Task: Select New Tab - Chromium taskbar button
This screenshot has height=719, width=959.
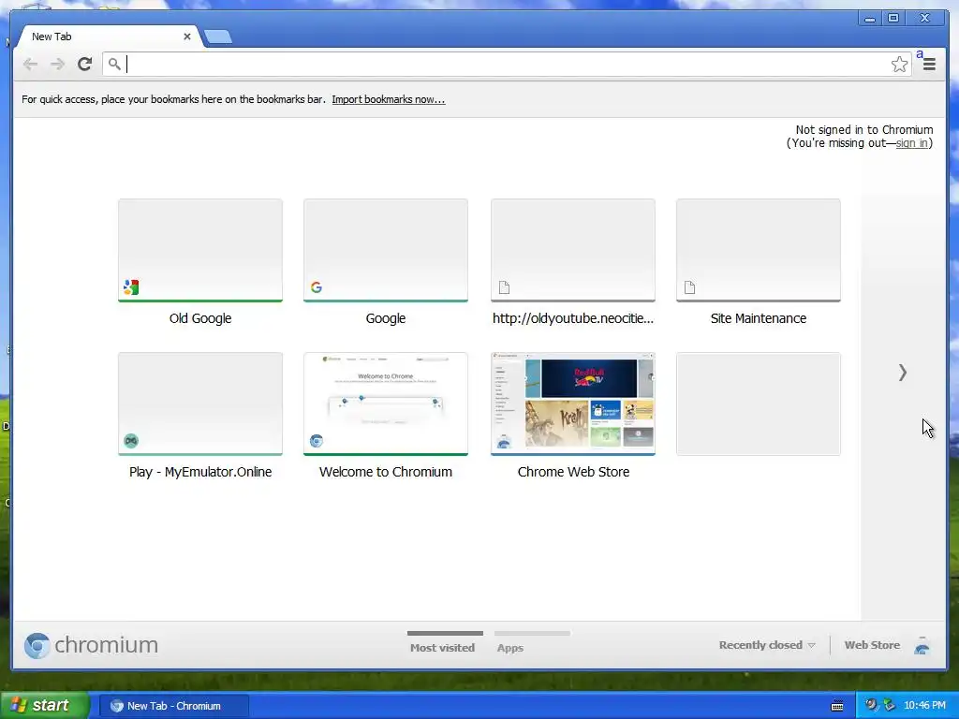Action: pyautogui.click(x=174, y=706)
